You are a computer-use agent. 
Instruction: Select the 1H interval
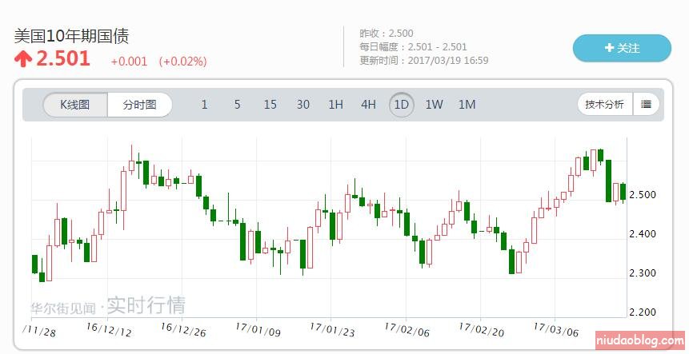click(336, 105)
